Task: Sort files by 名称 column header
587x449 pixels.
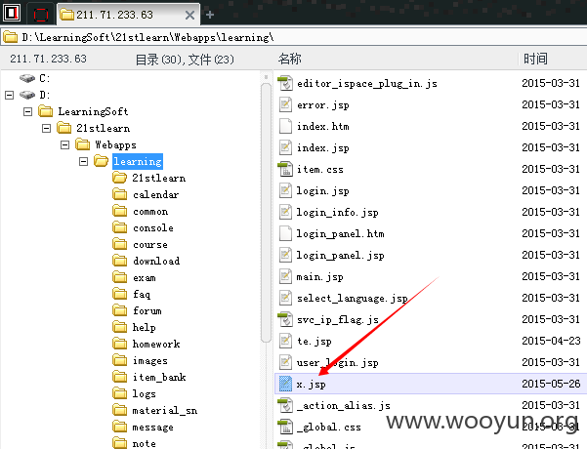Action: [289, 59]
